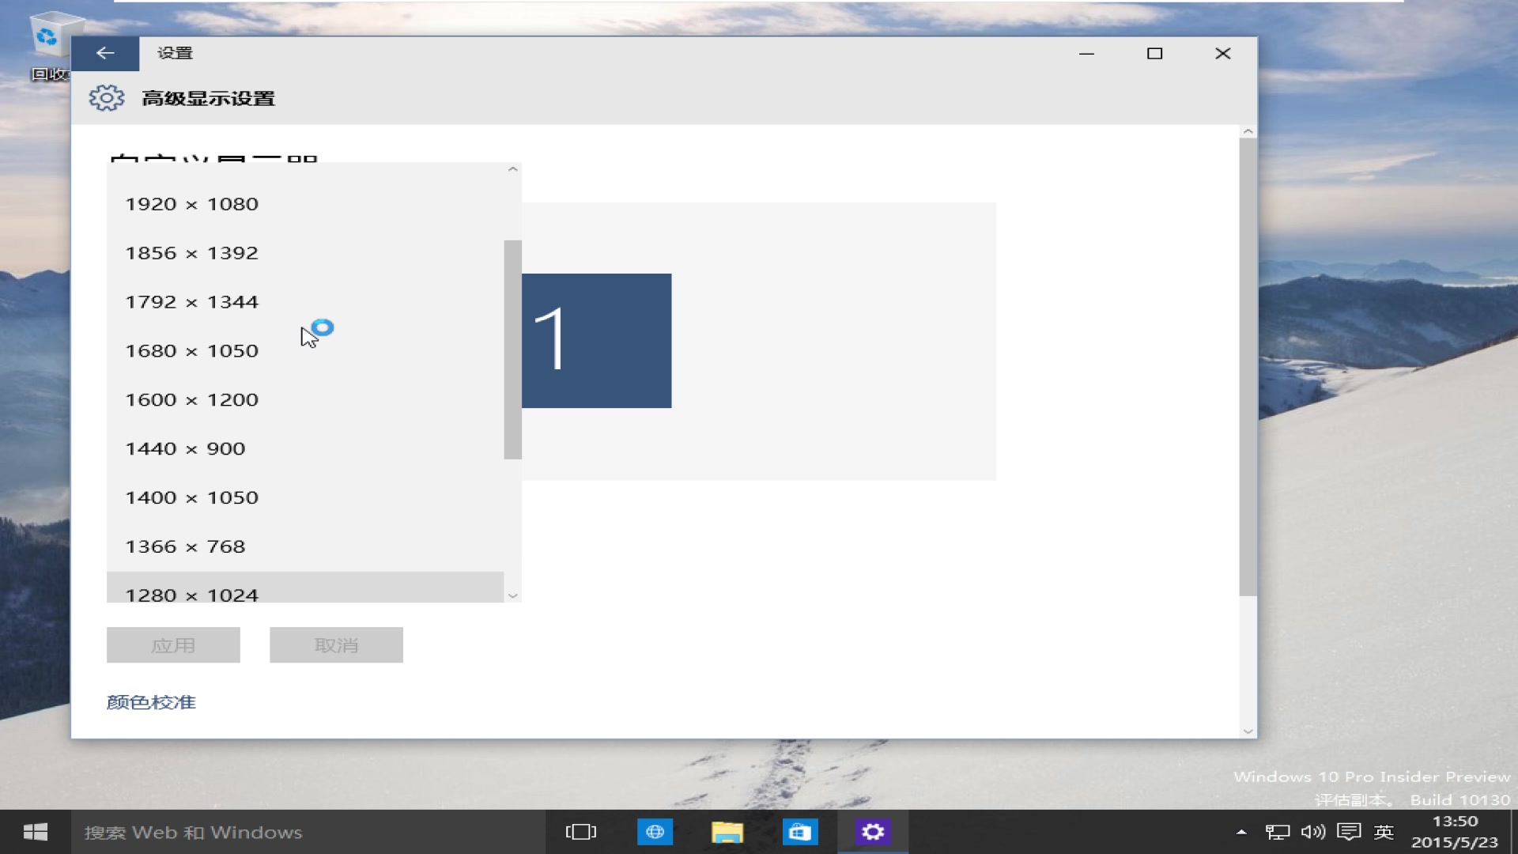Click the Settings gear taskbar icon
The height and width of the screenshot is (854, 1518).
872,832
